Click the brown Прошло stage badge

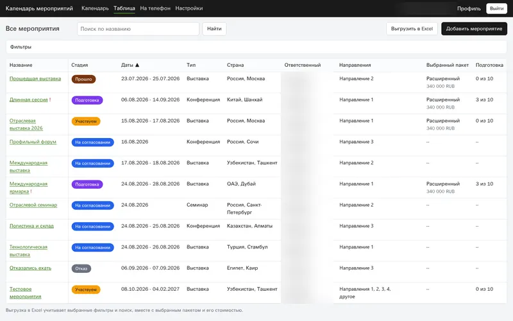[x=83, y=79]
